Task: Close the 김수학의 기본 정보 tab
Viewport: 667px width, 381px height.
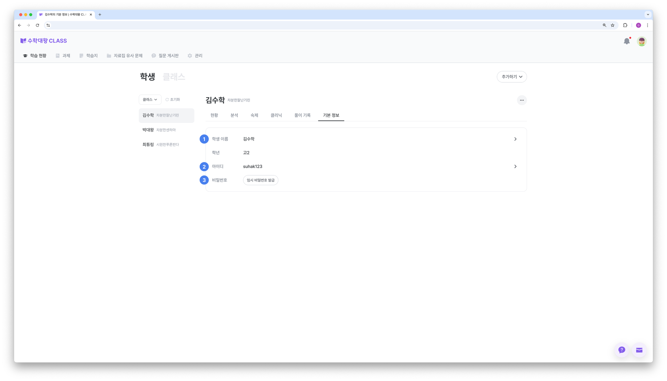Action: coord(91,15)
